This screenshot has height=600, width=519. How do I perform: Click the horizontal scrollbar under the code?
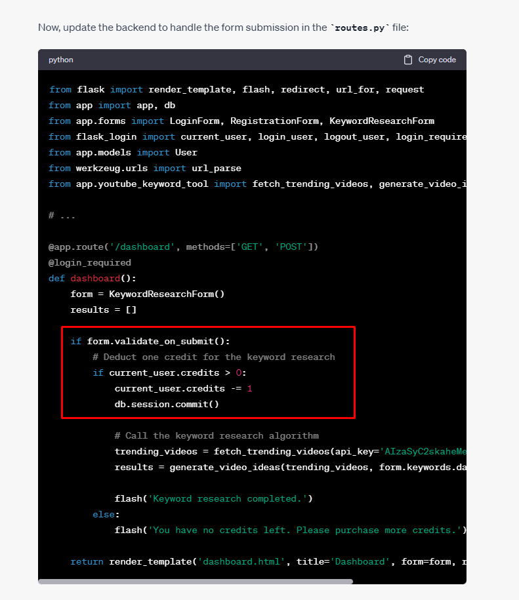click(x=196, y=581)
